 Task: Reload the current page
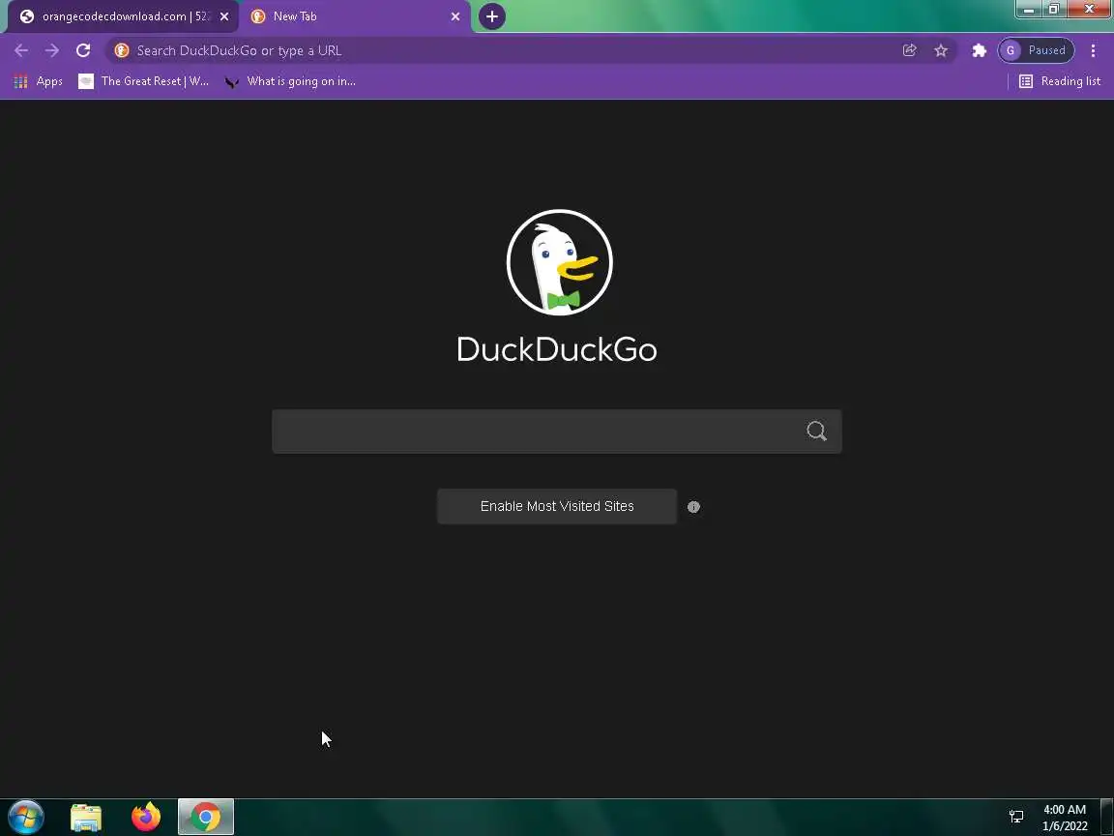click(83, 50)
